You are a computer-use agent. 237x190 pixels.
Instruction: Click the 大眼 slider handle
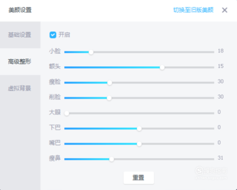coord(67,113)
